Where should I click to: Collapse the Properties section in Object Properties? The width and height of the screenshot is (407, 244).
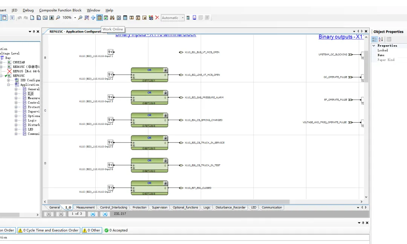click(x=374, y=46)
